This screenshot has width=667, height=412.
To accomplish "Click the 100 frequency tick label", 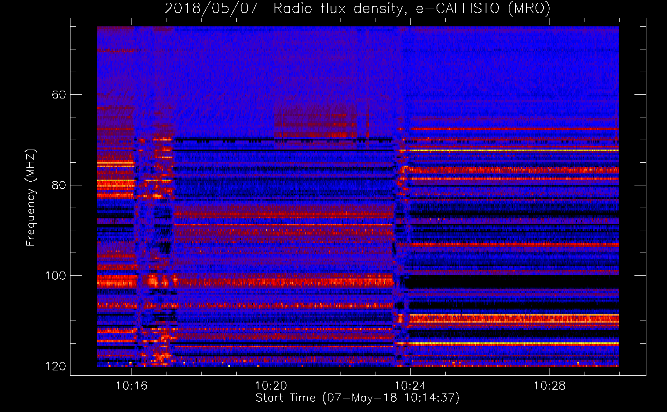I will tap(55, 276).
